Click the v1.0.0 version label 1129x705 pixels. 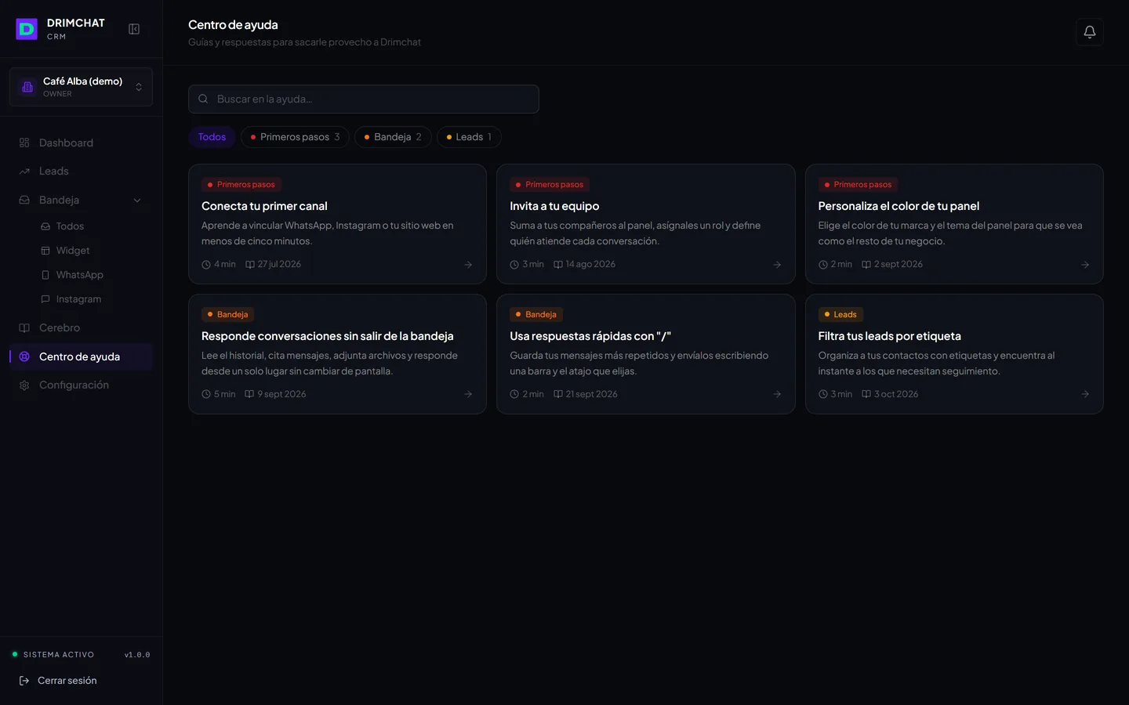click(x=137, y=655)
